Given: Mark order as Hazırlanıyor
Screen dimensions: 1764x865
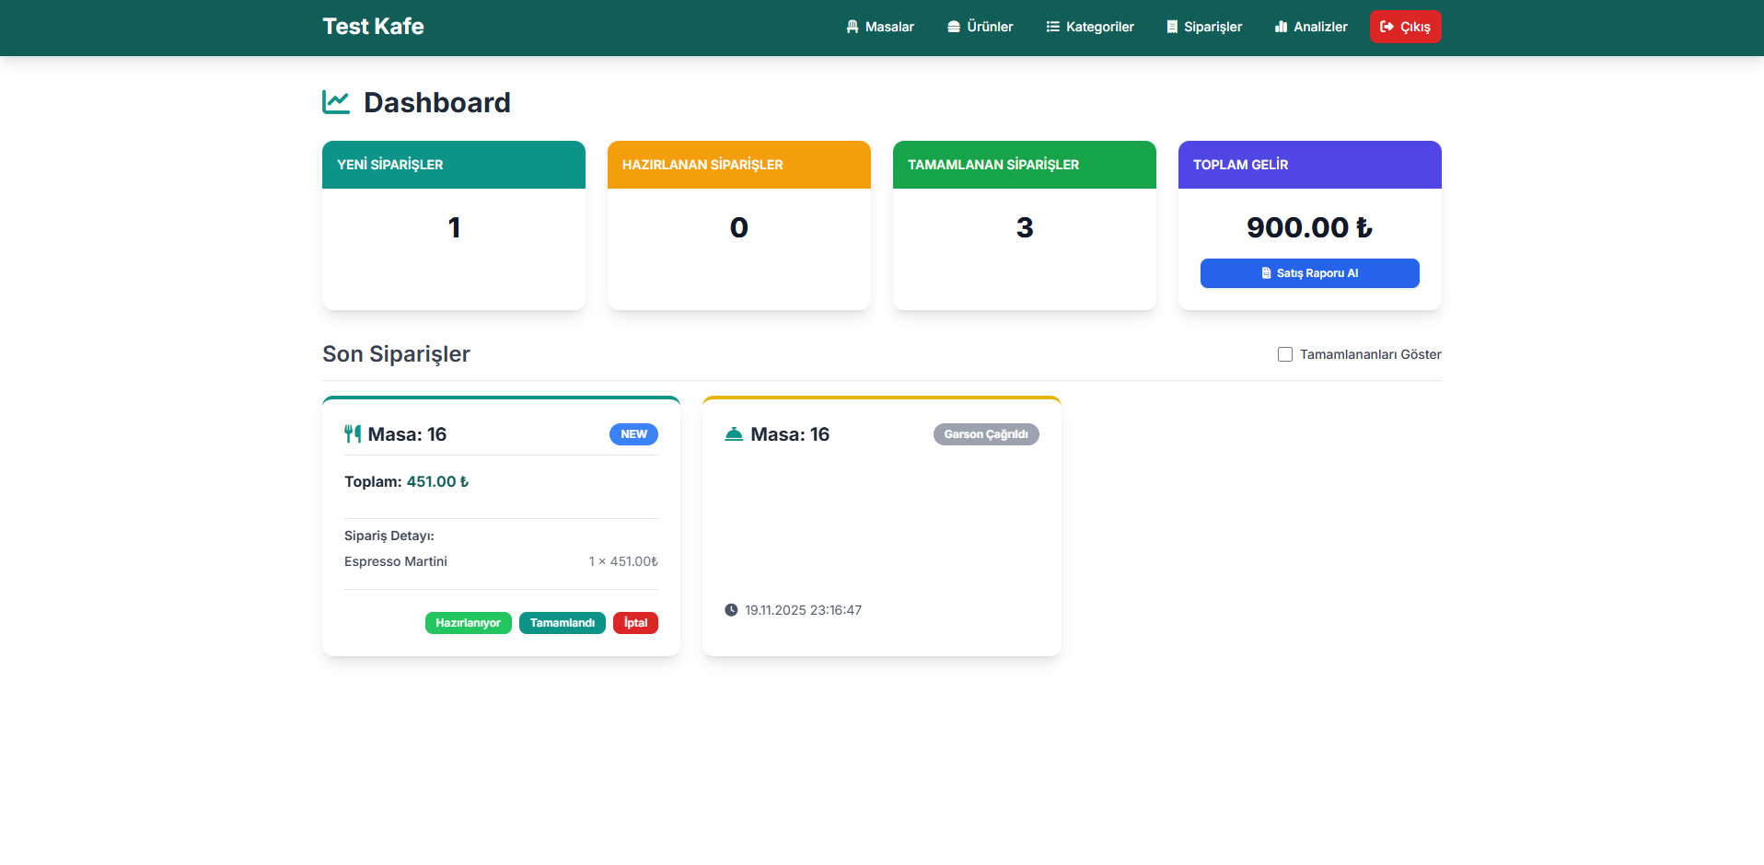Looking at the screenshot, I should pyautogui.click(x=468, y=623).
